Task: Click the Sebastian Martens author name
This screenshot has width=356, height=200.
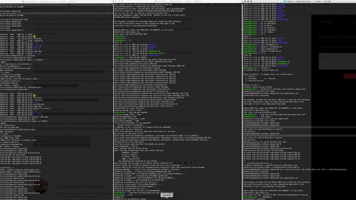Action: 79,186
